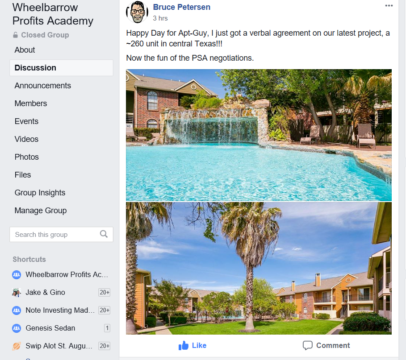Open the Announcements section

tap(43, 86)
